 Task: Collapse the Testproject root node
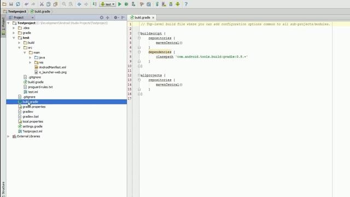[x=9, y=23]
